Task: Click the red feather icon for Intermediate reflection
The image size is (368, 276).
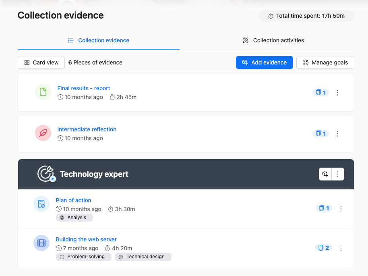Action: 43,133
